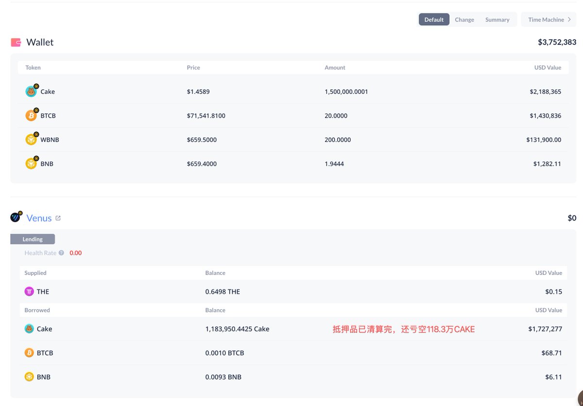This screenshot has height=406, width=583.
Task: Click the Wallet section title
Action: point(40,42)
